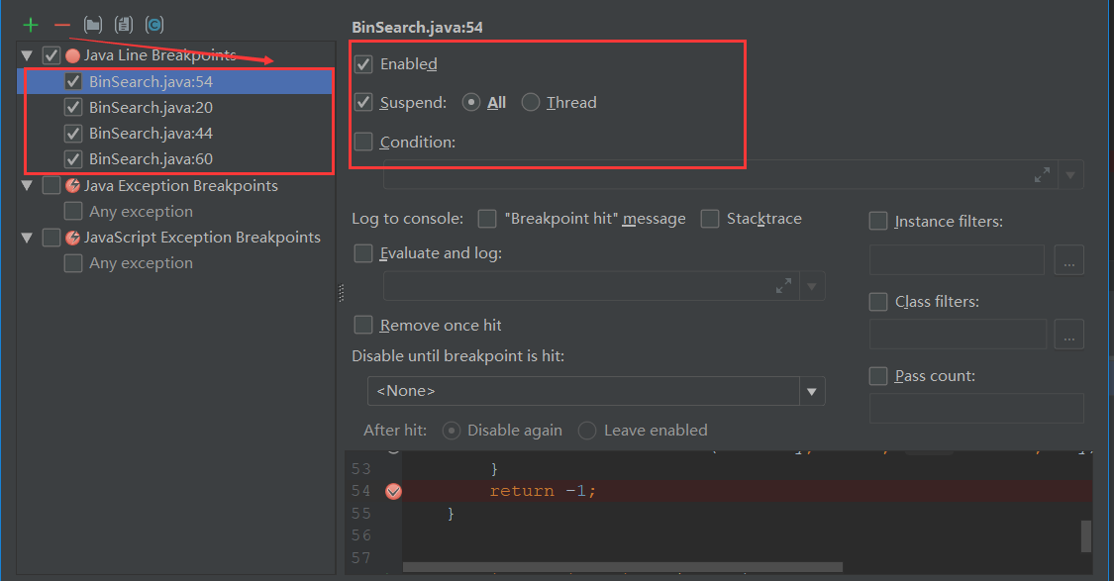Enable JavaScript Exception Breakpoints group checkbox
The image size is (1114, 581).
51,238
